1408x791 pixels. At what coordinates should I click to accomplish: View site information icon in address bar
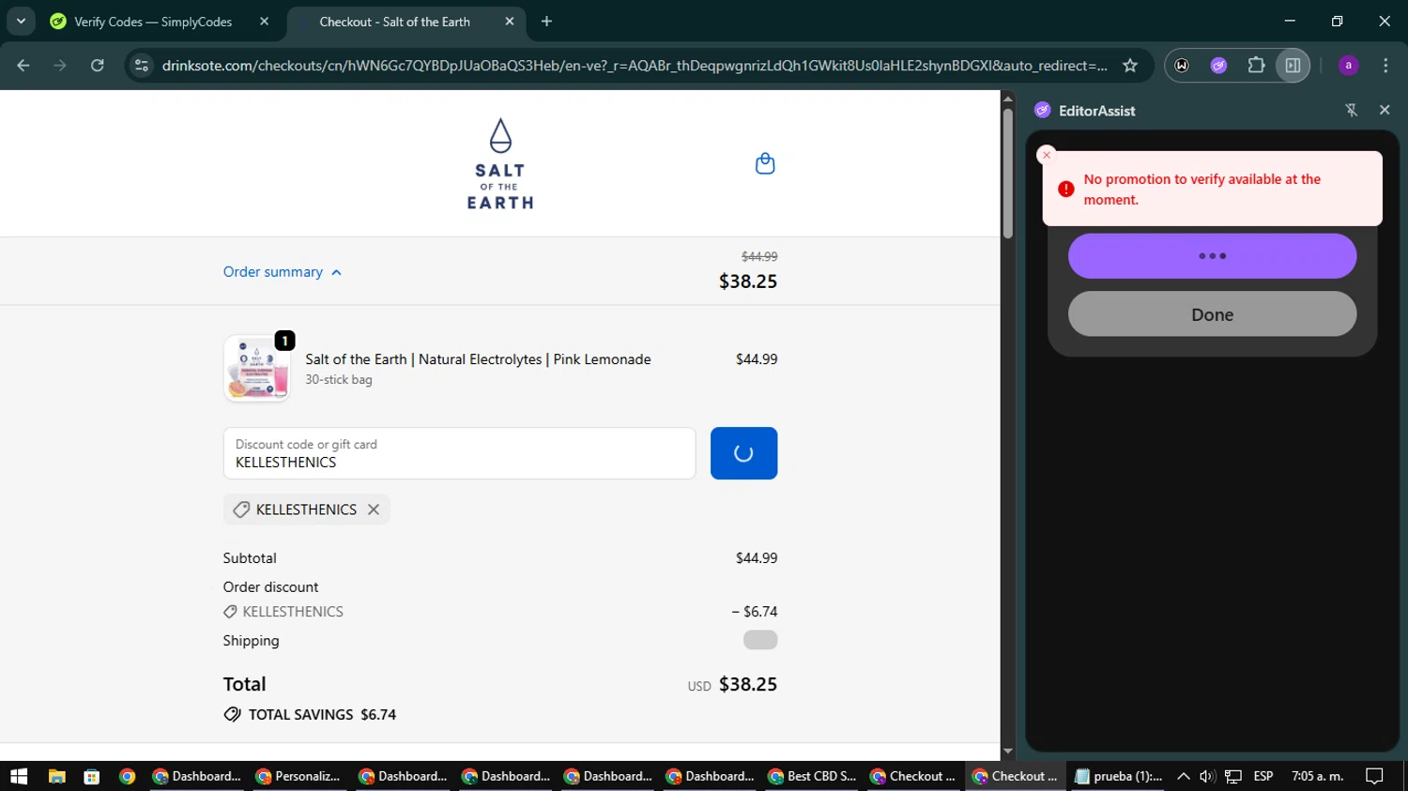click(142, 66)
